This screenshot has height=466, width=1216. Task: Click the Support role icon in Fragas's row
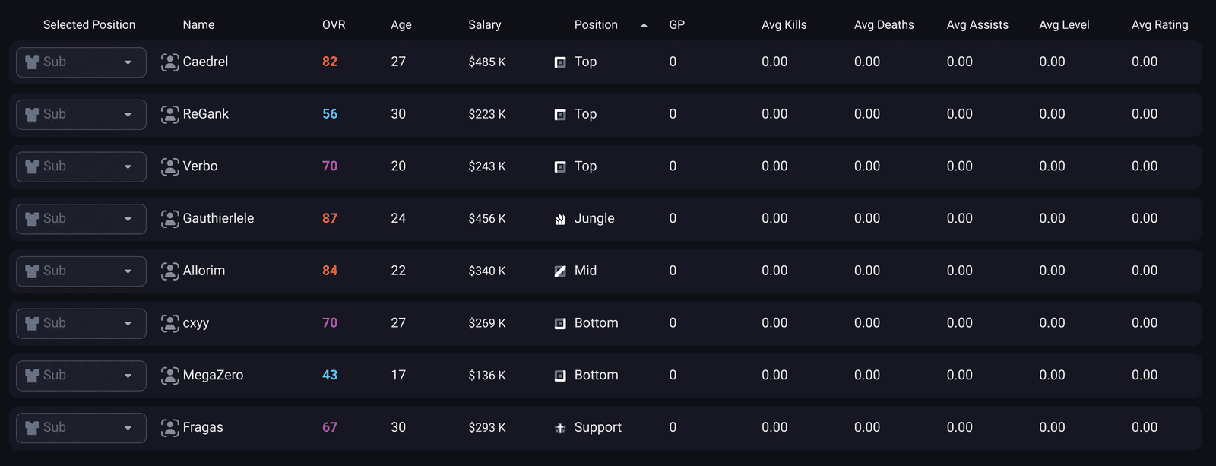[560, 428]
